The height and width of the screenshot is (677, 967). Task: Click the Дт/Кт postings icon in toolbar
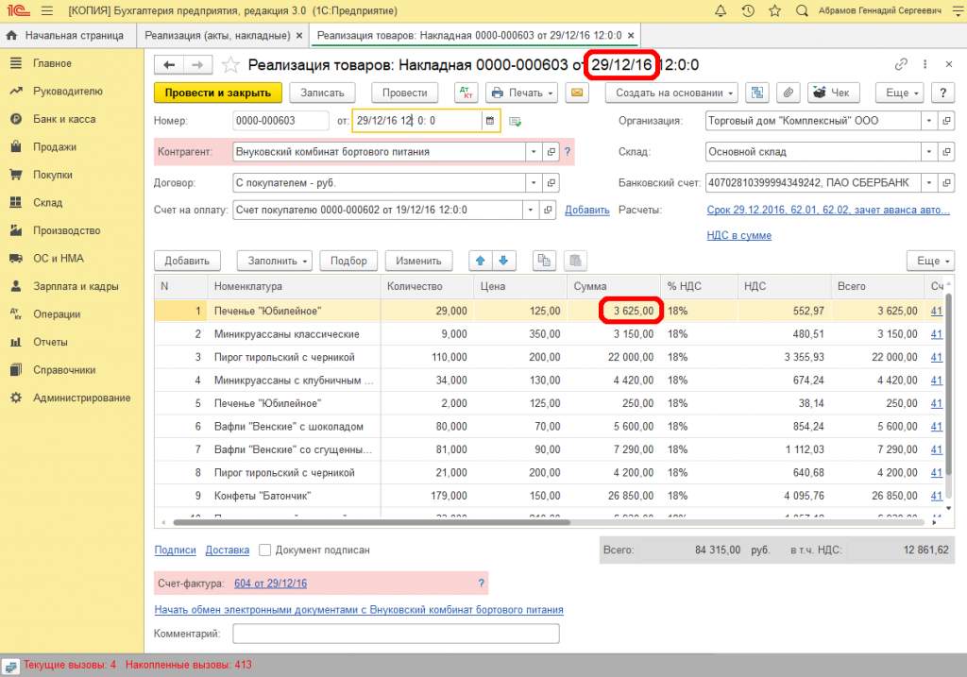coord(467,93)
